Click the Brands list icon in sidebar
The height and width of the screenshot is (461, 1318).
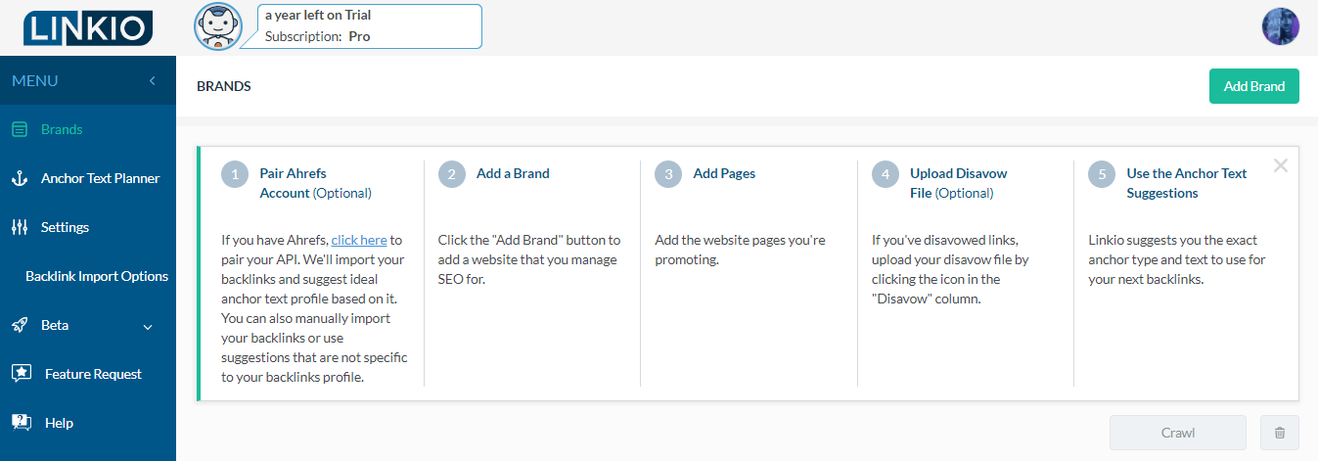click(20, 129)
